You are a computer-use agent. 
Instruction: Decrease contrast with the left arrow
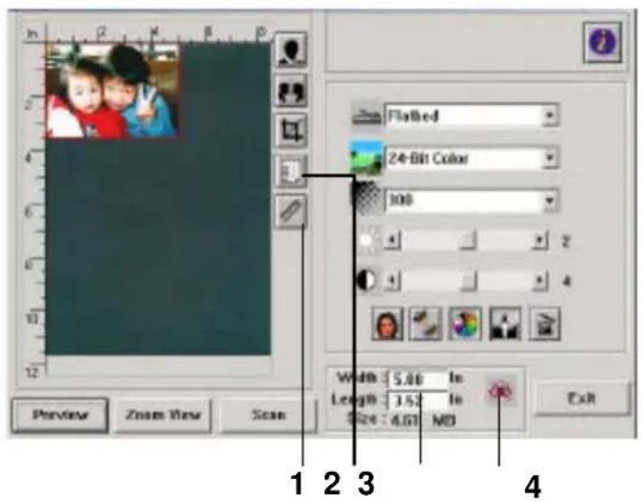point(393,281)
